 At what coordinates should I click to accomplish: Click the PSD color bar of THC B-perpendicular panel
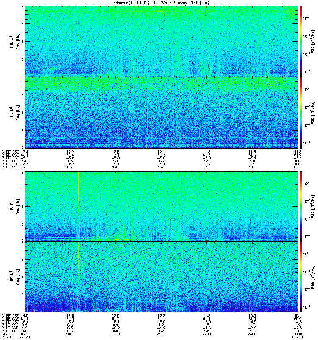(301, 207)
